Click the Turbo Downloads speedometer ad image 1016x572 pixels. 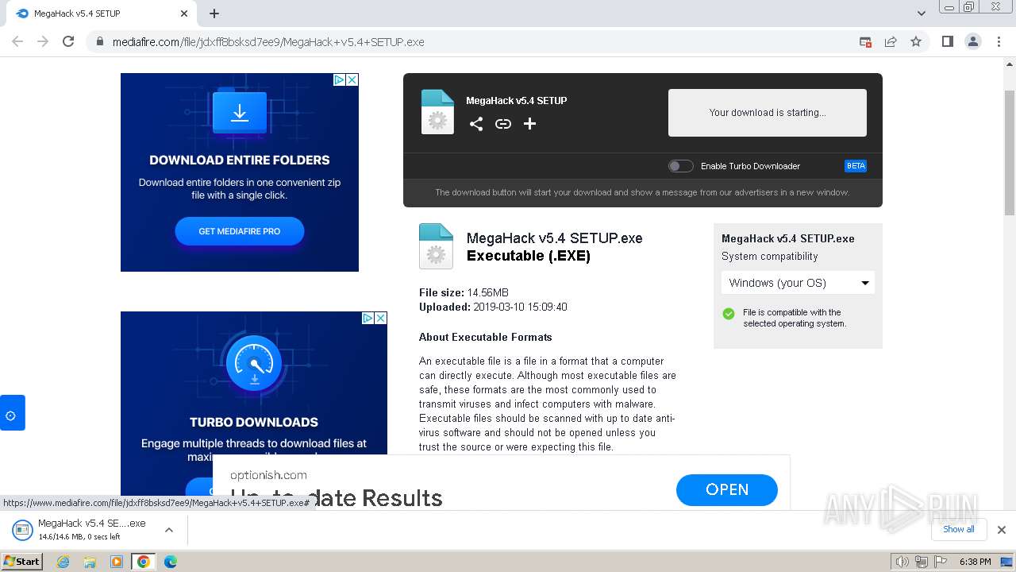254,364
